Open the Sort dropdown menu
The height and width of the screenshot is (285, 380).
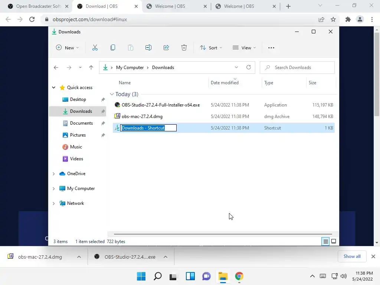click(x=211, y=48)
